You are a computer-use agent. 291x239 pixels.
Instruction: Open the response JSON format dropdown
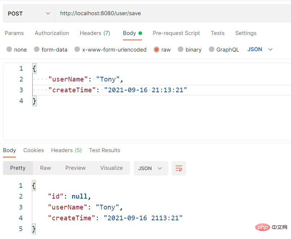(151, 168)
